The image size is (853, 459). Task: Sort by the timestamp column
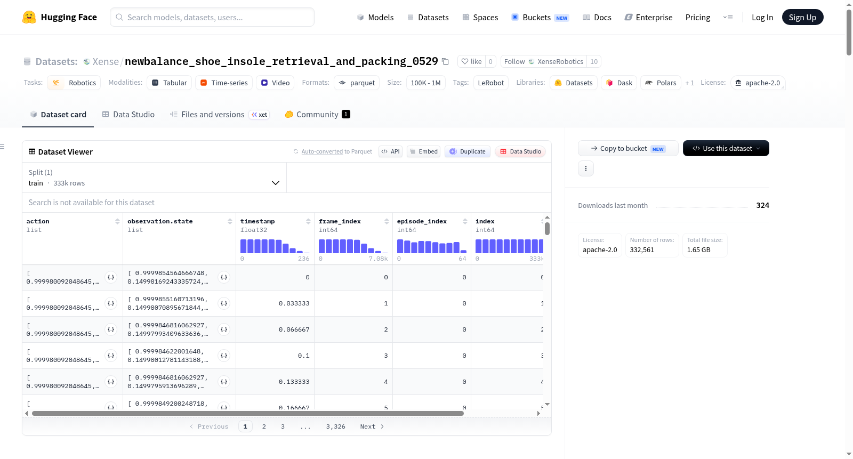308,221
